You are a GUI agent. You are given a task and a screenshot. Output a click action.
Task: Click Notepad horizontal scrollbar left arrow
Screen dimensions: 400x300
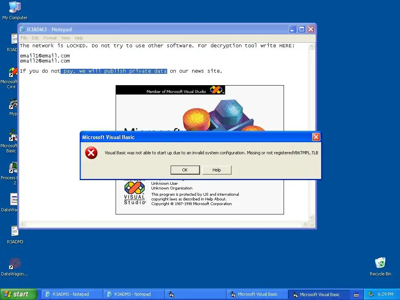(x=23, y=224)
